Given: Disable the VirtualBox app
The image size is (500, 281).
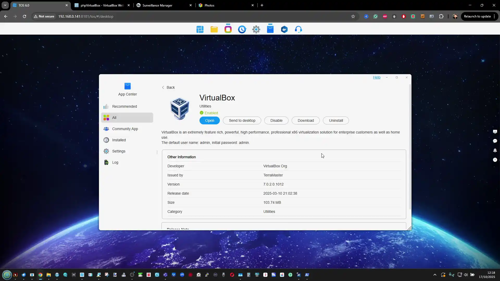Looking at the screenshot, I should coord(276,120).
